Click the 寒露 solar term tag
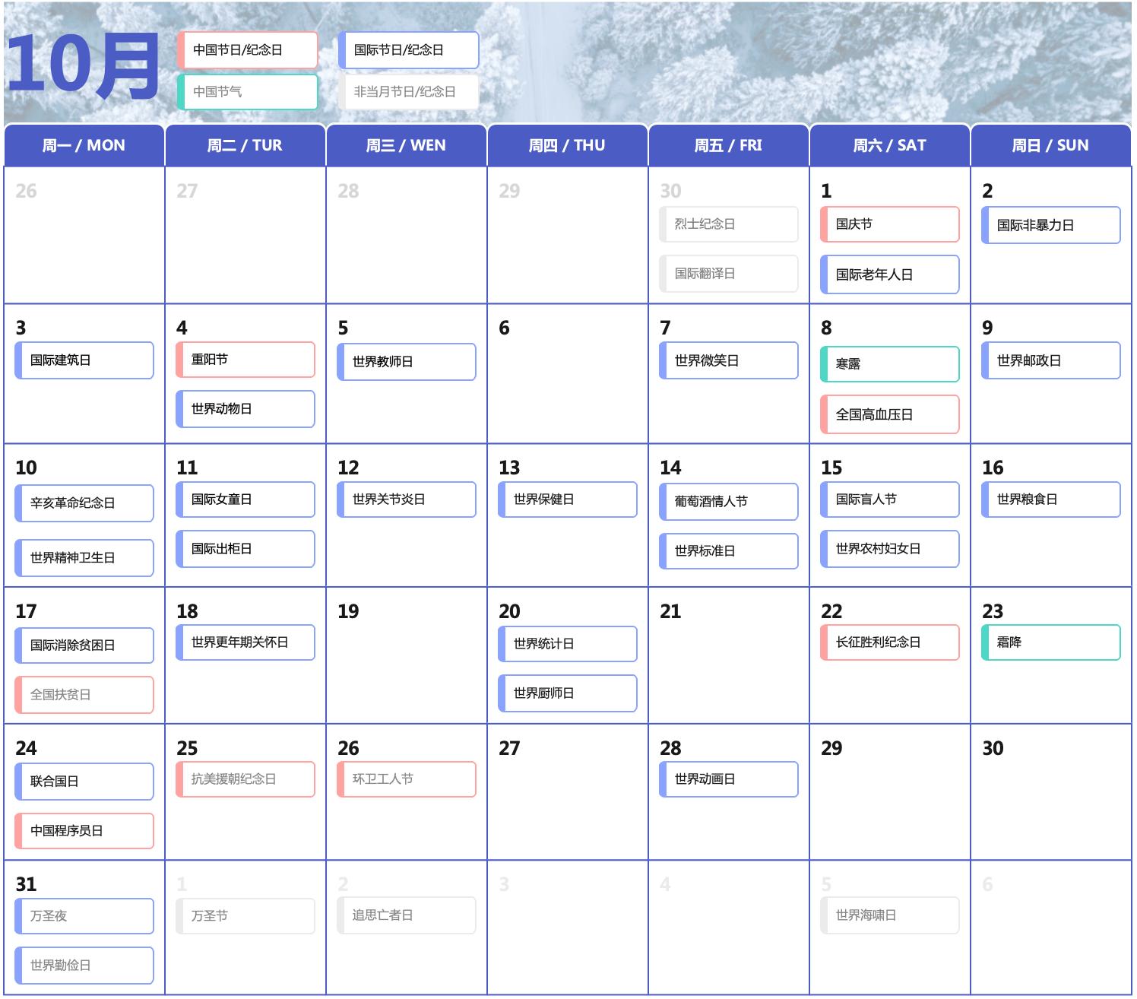The width and height of the screenshot is (1137, 999). click(x=890, y=364)
